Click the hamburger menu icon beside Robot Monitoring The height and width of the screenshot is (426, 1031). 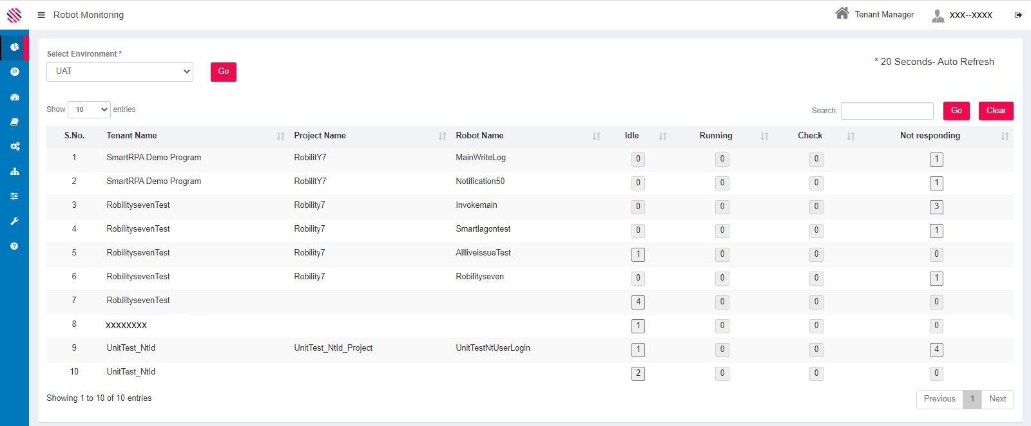pyautogui.click(x=41, y=15)
